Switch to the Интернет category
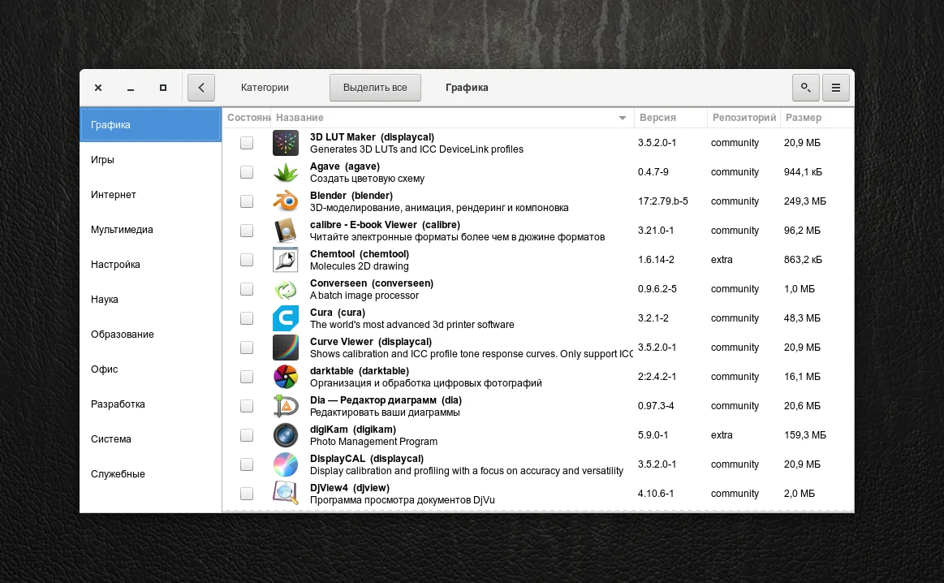The width and height of the screenshot is (944, 583). 150,195
